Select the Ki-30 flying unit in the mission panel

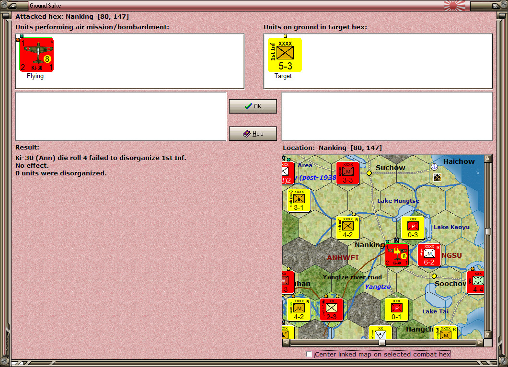coord(36,55)
